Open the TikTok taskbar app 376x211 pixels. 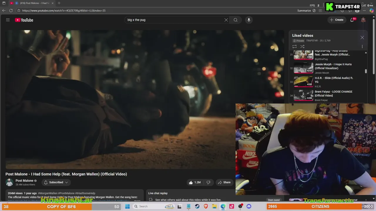pyautogui.click(x=232, y=206)
